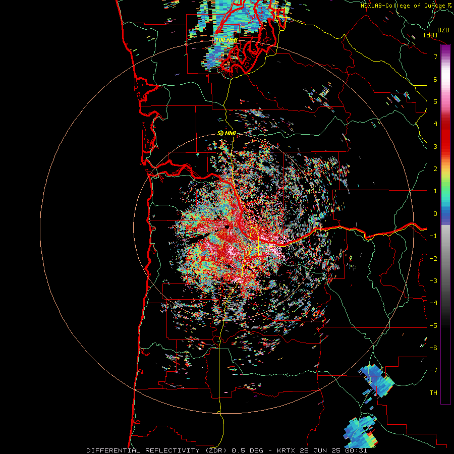Click the NEXLAB-College of DuPage text
The height and width of the screenshot is (454, 454).
click(404, 6)
